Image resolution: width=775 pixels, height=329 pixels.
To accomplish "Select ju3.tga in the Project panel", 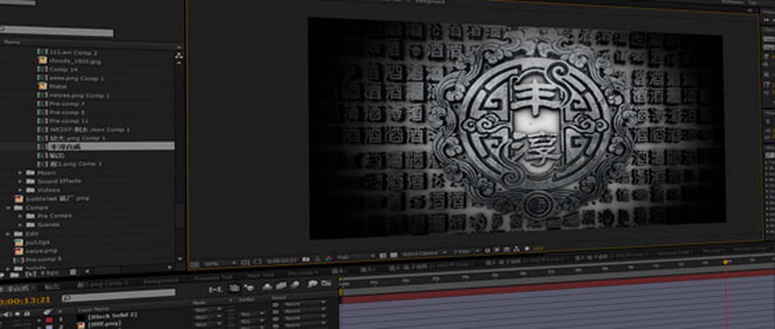I will click(x=38, y=242).
